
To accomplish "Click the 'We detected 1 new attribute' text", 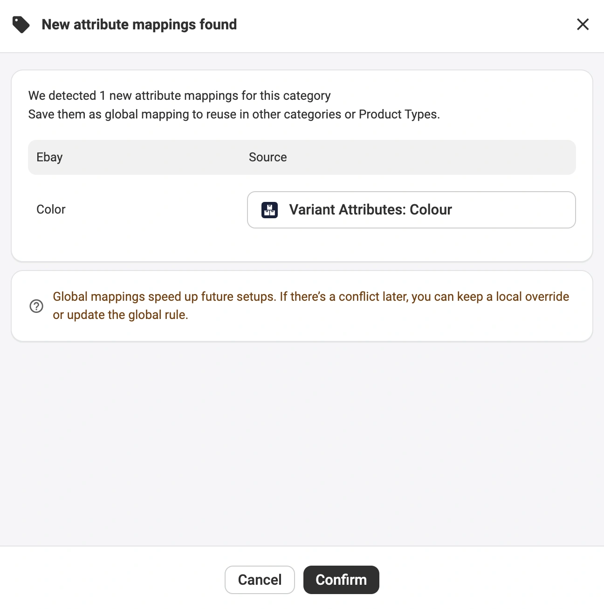I will click(x=179, y=96).
